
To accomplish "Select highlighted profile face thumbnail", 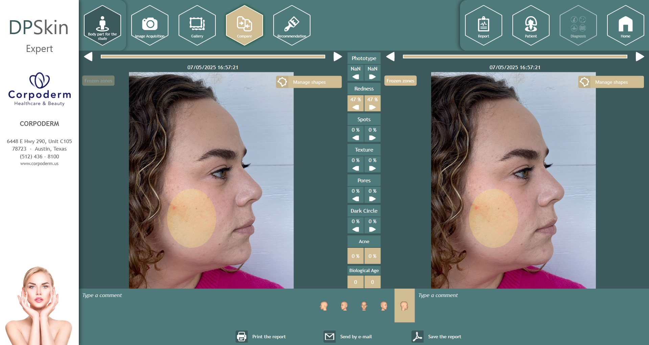I will (404, 306).
